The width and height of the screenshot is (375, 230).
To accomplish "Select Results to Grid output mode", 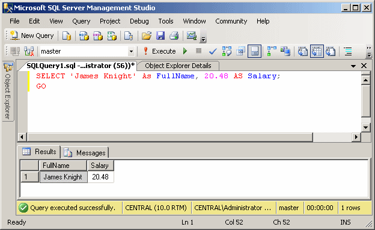I will tap(317, 51).
